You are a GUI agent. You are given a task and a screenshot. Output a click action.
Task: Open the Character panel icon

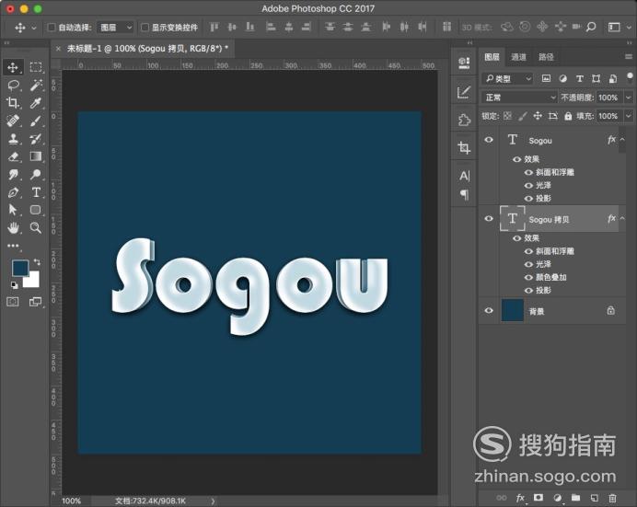(x=464, y=176)
